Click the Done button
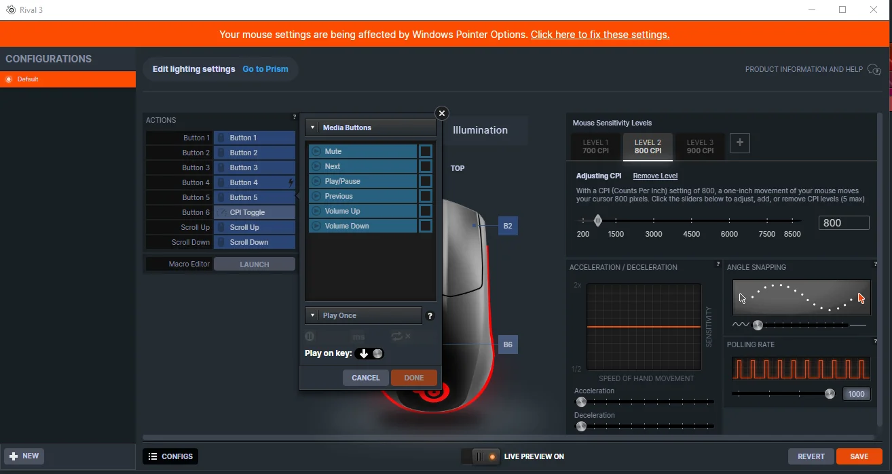The width and height of the screenshot is (892, 474). coord(414,378)
